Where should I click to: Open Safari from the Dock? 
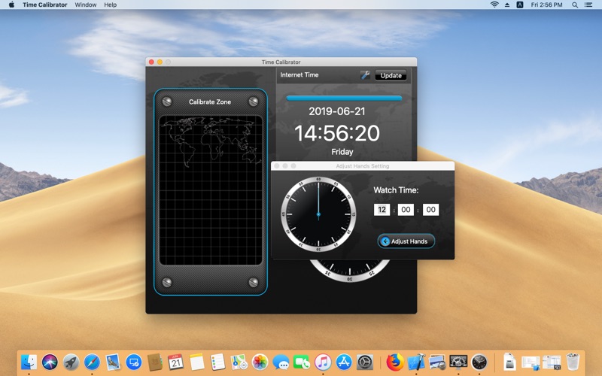click(x=92, y=362)
